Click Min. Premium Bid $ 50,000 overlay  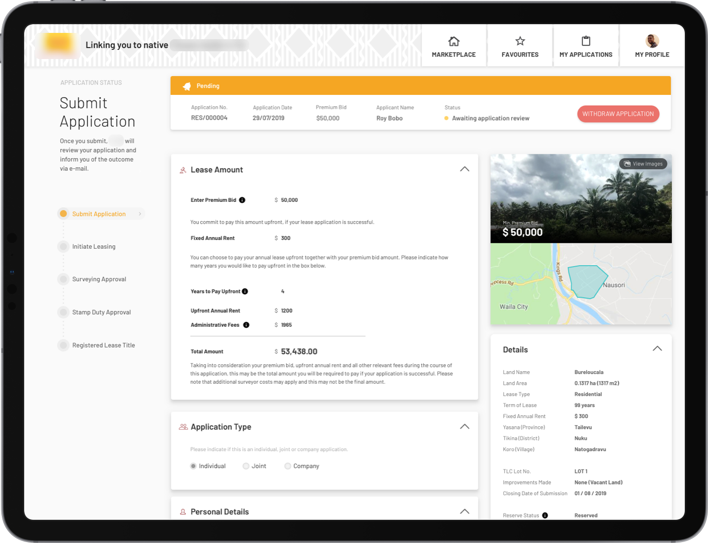pos(522,229)
